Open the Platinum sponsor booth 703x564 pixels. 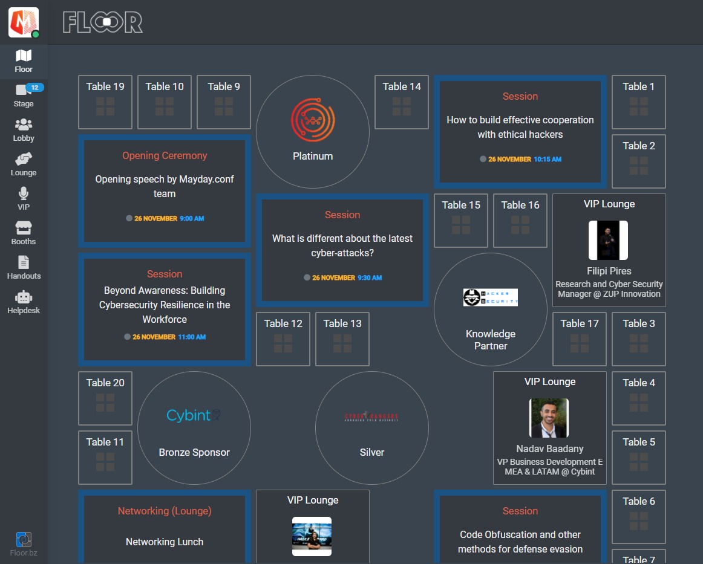pyautogui.click(x=313, y=132)
